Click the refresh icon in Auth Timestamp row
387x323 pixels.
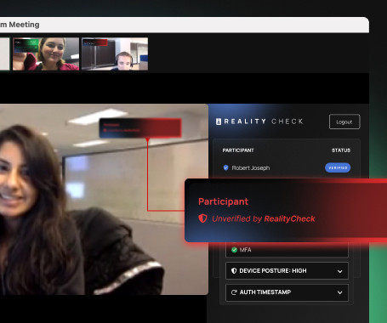point(234,292)
